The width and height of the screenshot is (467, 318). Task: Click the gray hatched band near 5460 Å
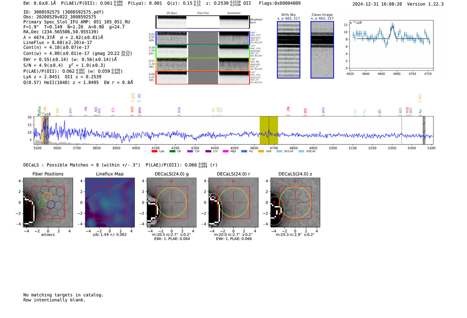click(424, 130)
